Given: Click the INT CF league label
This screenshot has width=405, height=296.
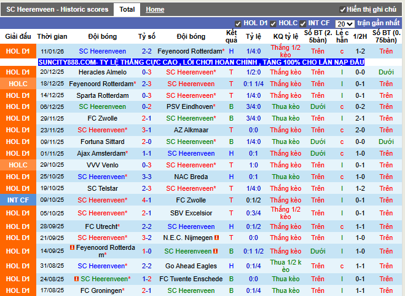Looking at the screenshot, I should click(x=18, y=200).
